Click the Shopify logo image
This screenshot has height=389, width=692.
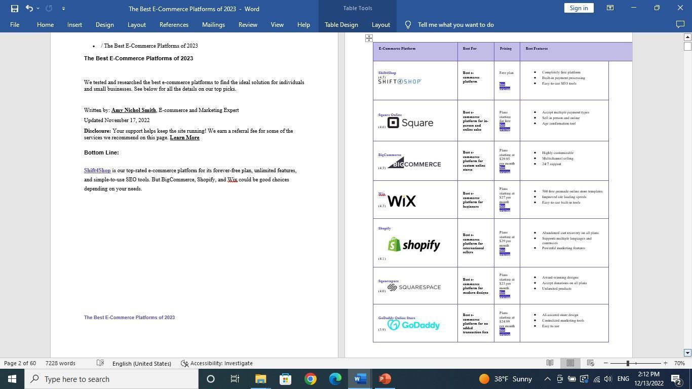tap(414, 245)
